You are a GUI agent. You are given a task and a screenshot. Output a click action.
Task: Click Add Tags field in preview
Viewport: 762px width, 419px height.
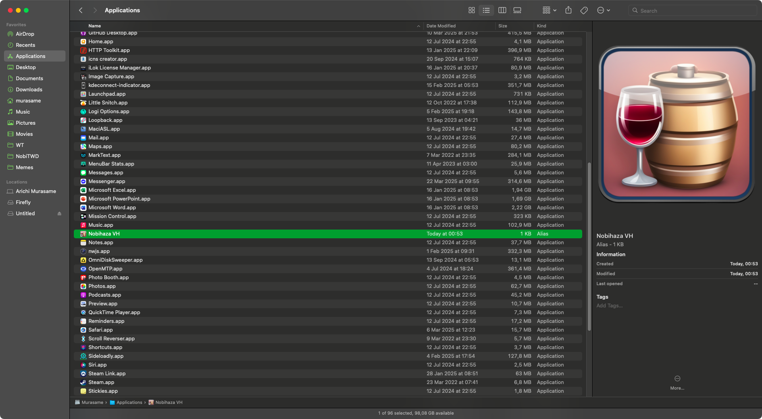point(609,305)
